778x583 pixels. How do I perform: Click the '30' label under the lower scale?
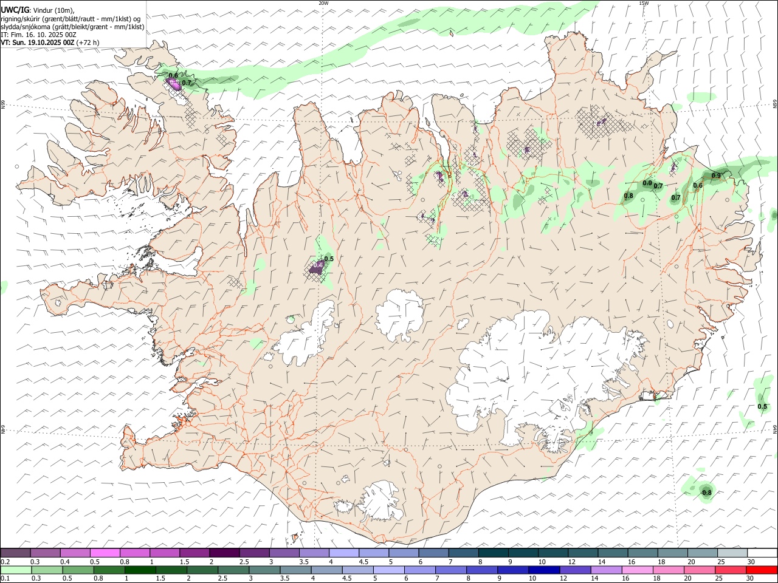tap(751, 579)
